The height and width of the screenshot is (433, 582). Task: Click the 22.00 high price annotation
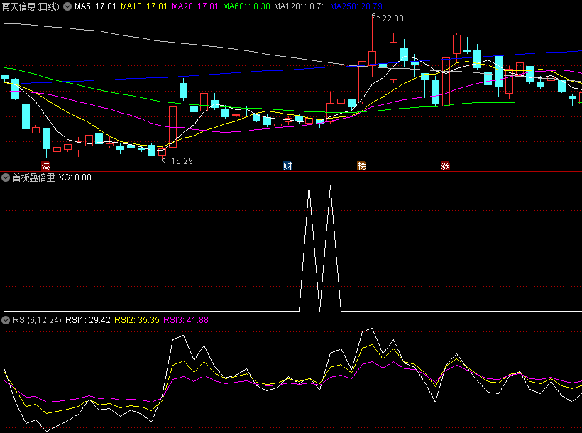click(x=392, y=18)
